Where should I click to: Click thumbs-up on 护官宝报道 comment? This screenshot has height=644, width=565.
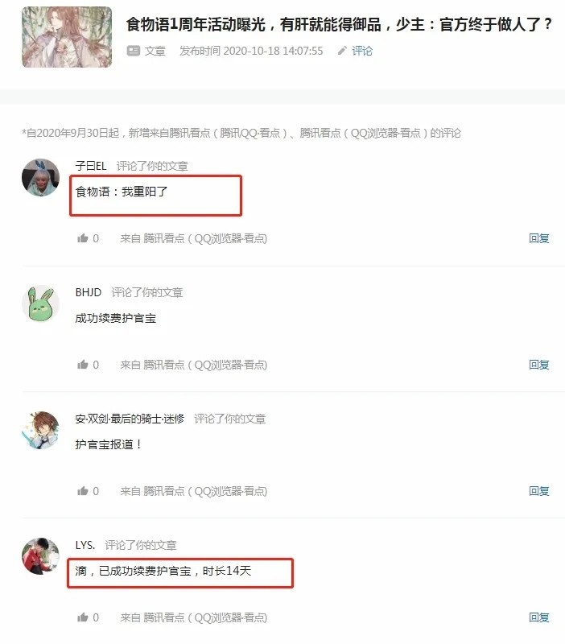point(83,491)
